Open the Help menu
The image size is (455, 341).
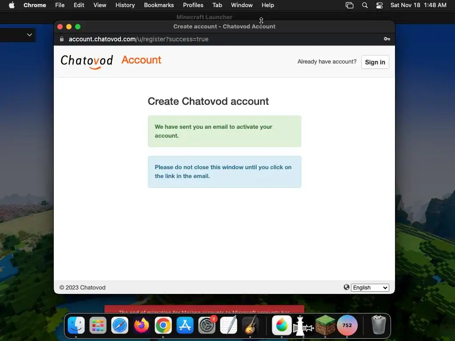267,5
